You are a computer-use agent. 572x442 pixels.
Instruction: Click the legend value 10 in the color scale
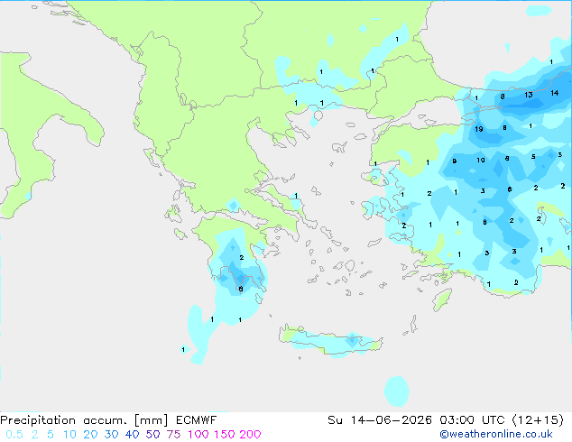[x=69, y=435]
